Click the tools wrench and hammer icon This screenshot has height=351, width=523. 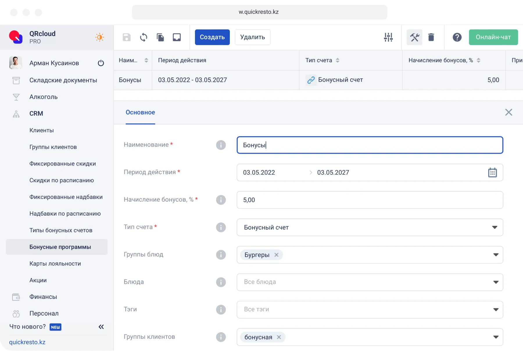click(414, 37)
